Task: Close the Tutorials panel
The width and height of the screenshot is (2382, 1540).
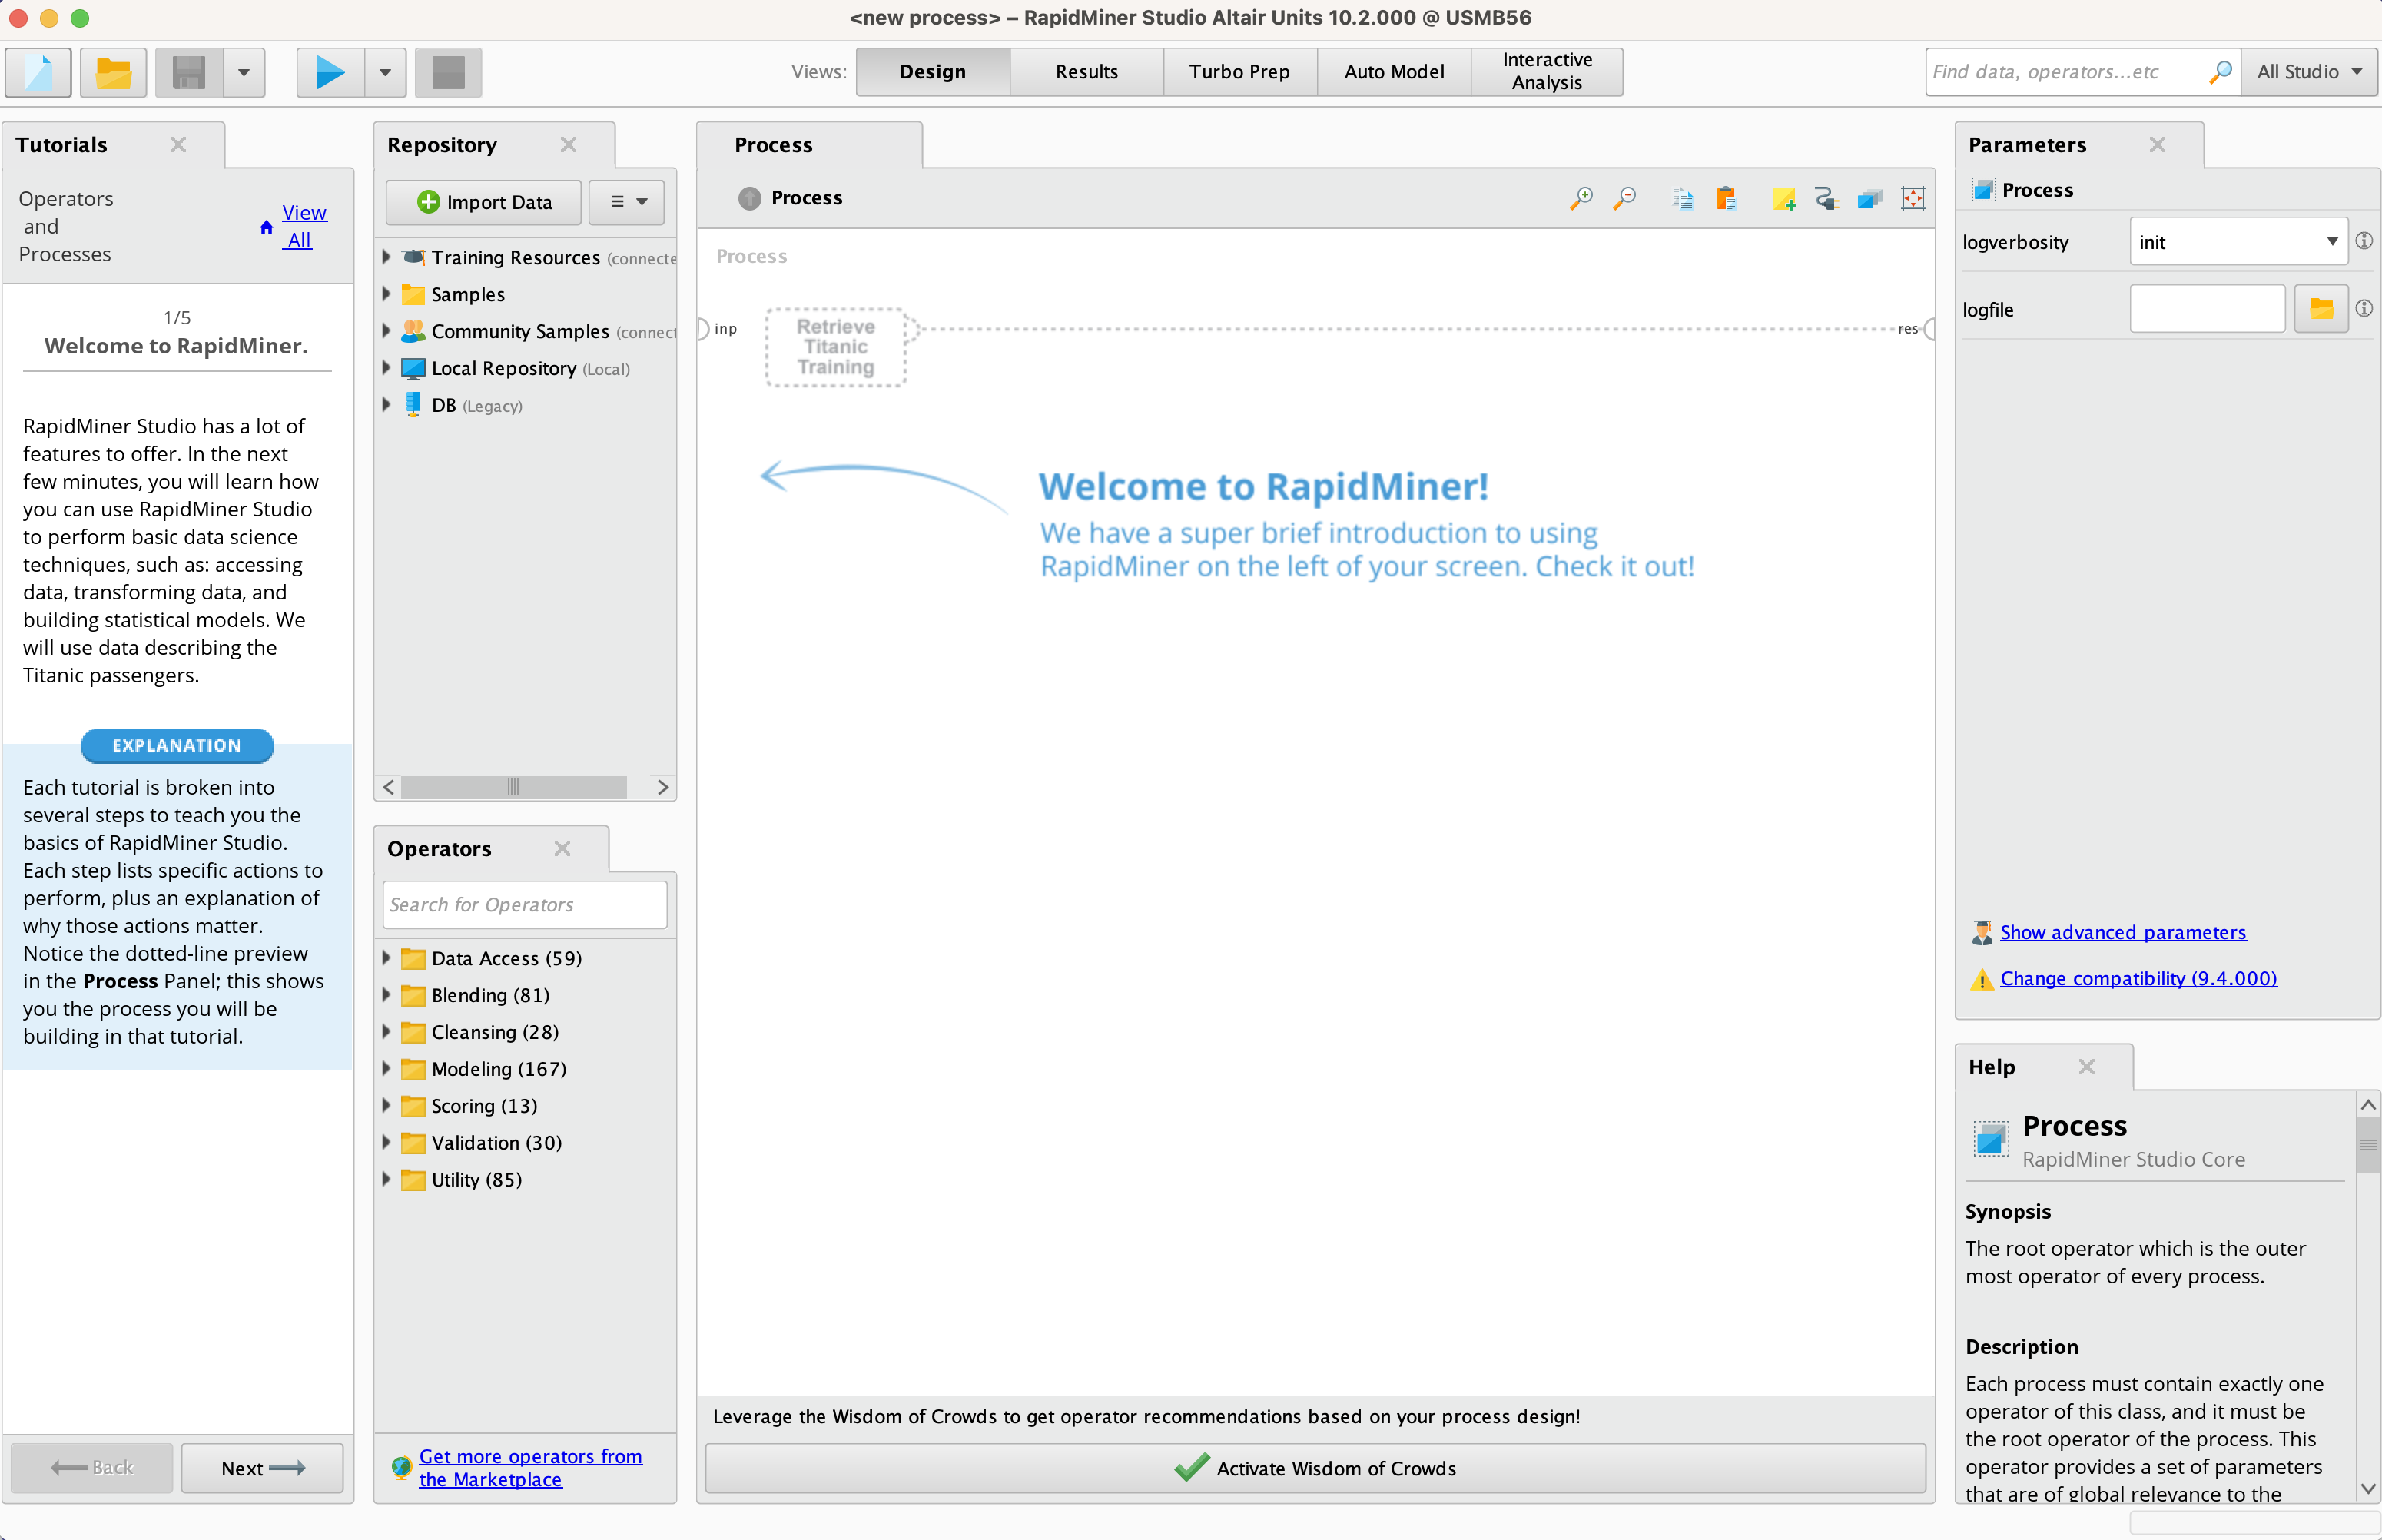Action: pos(178,144)
